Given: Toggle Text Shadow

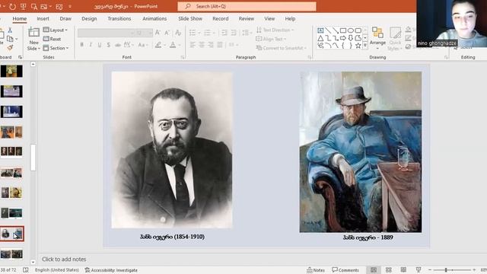Looking at the screenshot, I should 109,45.
